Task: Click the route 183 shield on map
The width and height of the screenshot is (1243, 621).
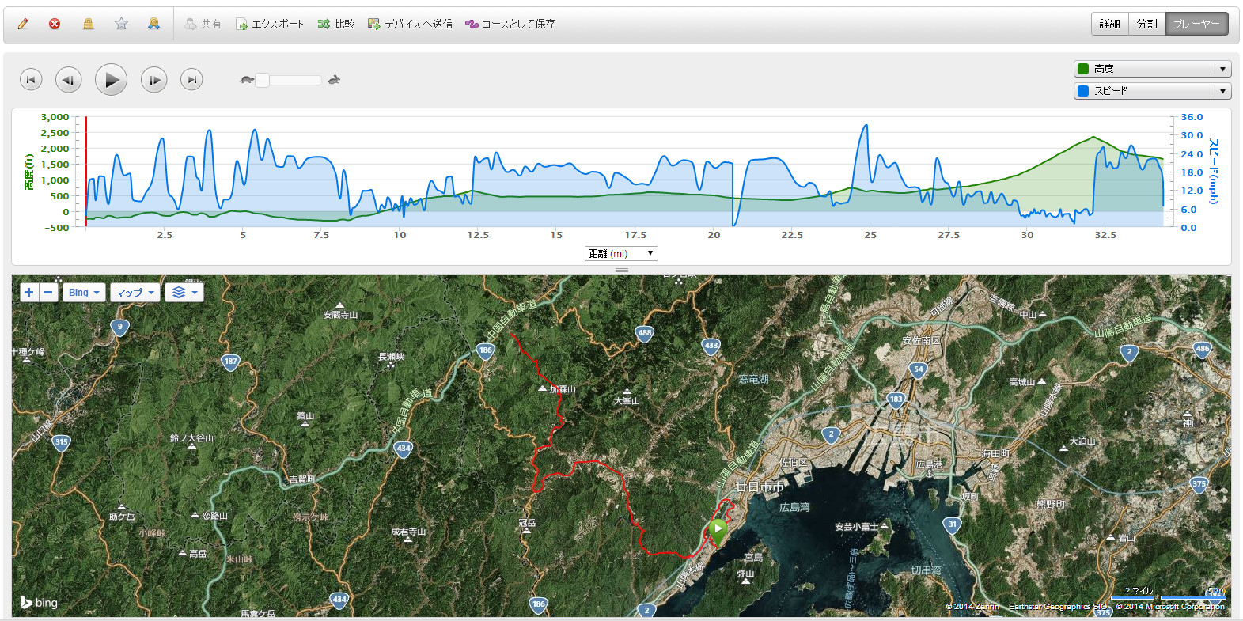Action: [x=896, y=400]
